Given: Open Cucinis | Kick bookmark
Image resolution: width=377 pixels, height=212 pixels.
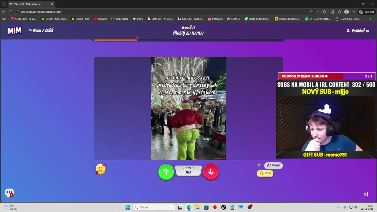Looking at the screenshot, I should tap(80, 19).
